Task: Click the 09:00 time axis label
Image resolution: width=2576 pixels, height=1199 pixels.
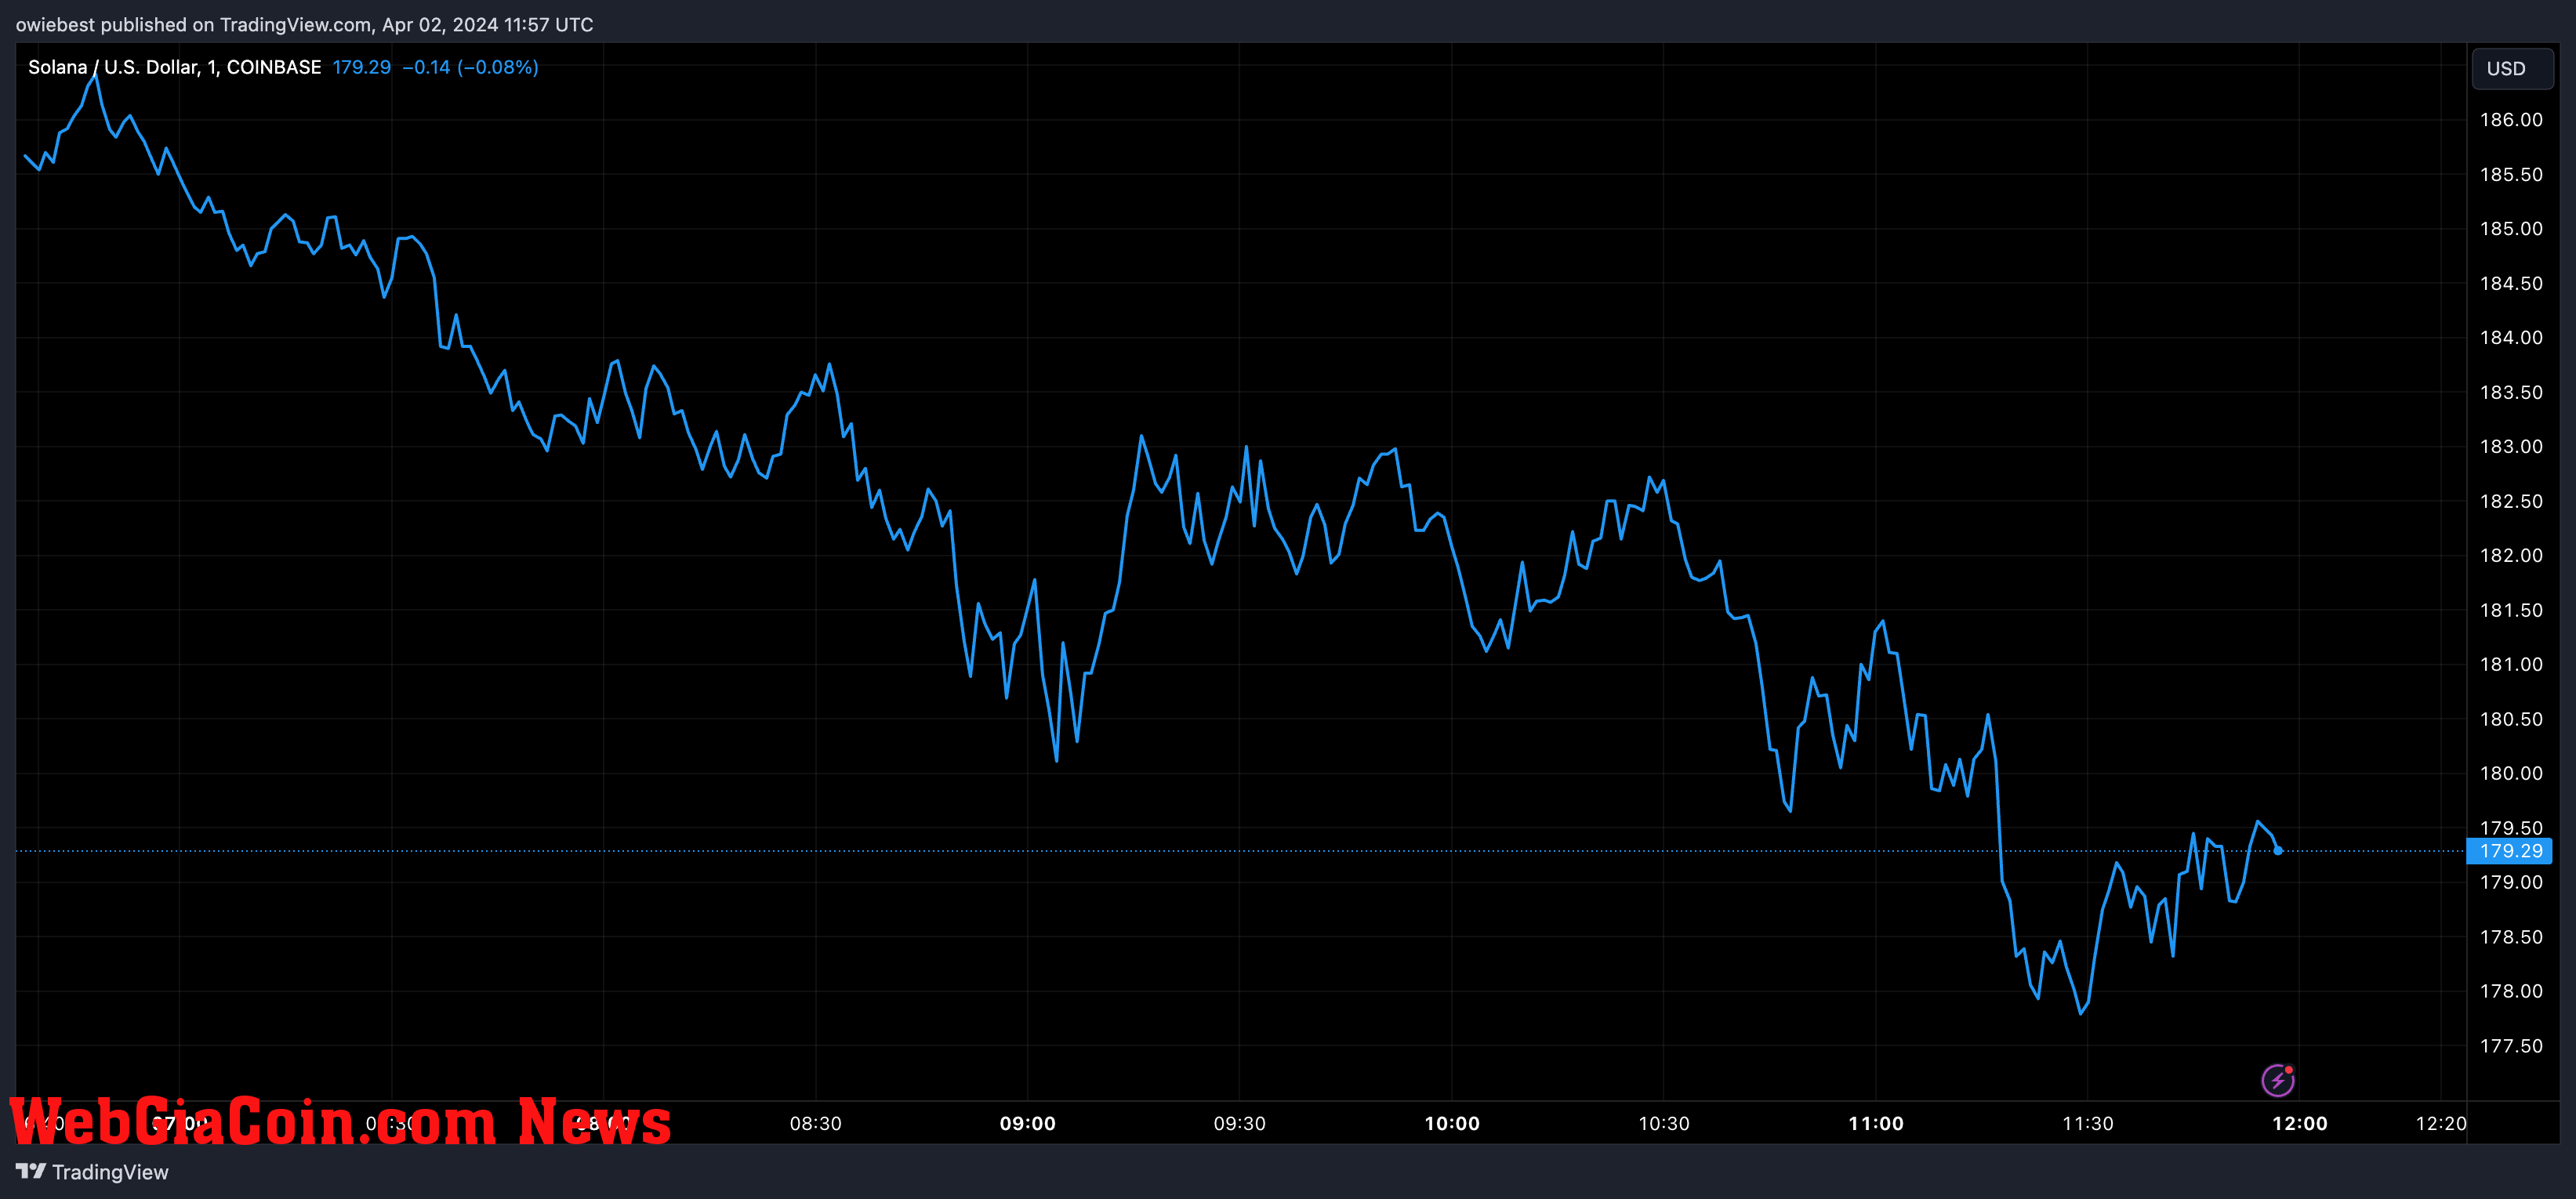Action: (1027, 1124)
